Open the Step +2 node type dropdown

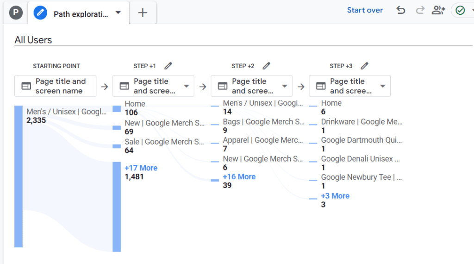click(x=251, y=86)
